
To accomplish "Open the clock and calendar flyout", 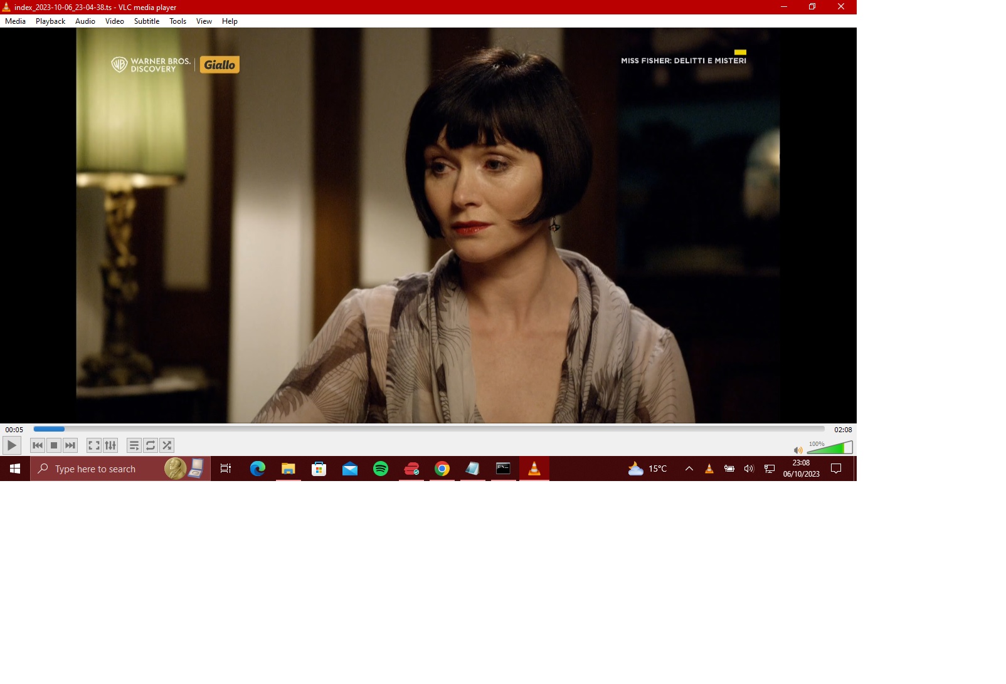I will click(x=801, y=469).
